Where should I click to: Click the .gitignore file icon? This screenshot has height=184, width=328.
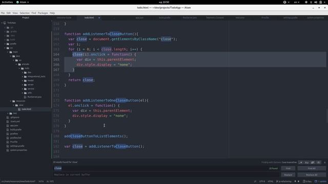(x=8, y=118)
